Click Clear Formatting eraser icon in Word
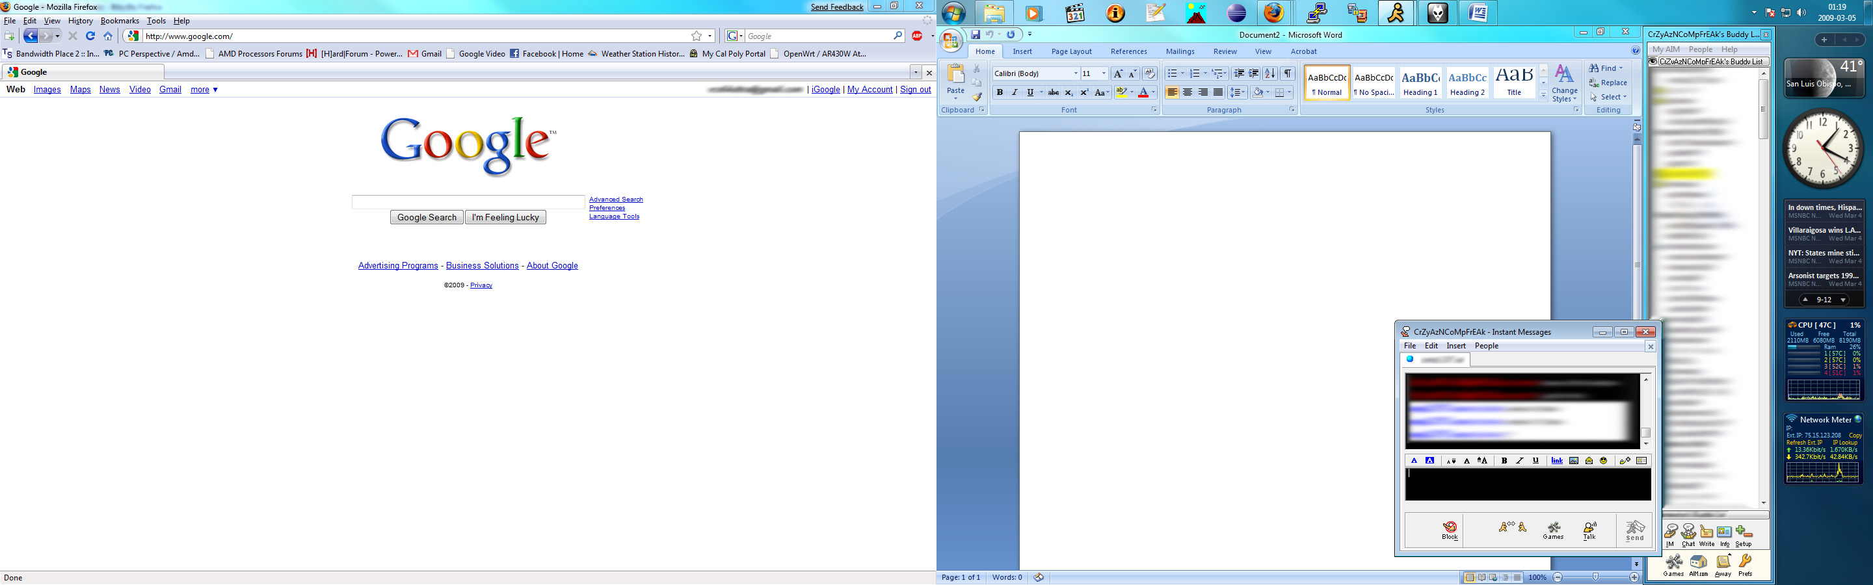The width and height of the screenshot is (1873, 585). tap(1150, 73)
